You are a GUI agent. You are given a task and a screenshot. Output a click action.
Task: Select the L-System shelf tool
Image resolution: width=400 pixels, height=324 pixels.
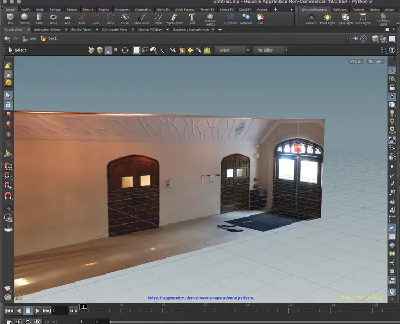coord(230,19)
